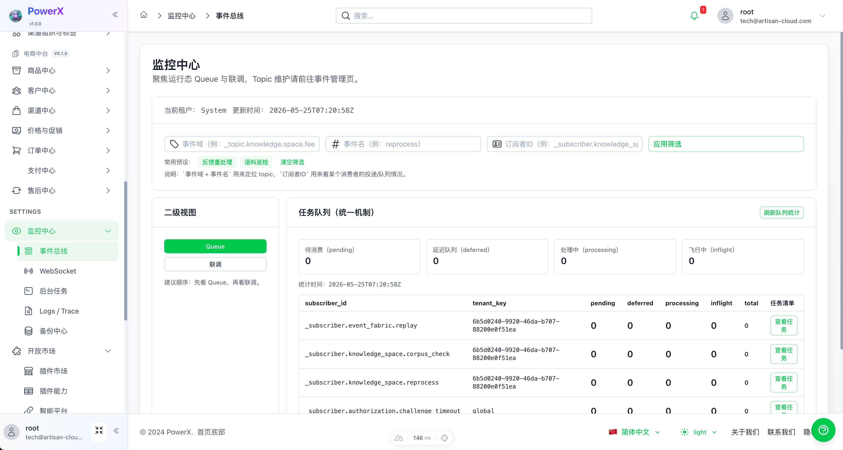The height and width of the screenshot is (450, 843).
Task: Open 后台任务 in sidebar
Action: coord(68,291)
